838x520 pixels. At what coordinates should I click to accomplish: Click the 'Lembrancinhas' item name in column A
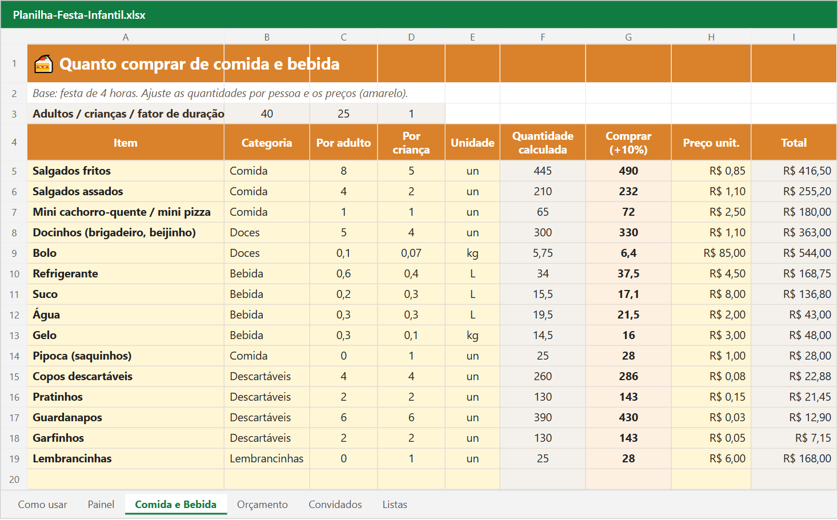coord(126,459)
